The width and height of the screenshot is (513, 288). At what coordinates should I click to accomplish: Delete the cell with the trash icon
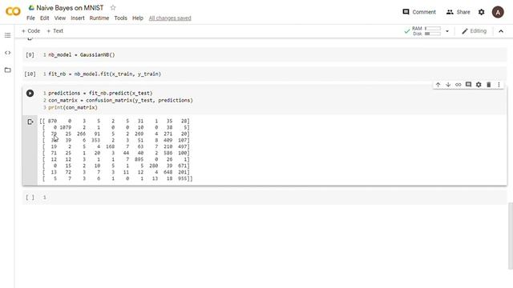pos(489,85)
